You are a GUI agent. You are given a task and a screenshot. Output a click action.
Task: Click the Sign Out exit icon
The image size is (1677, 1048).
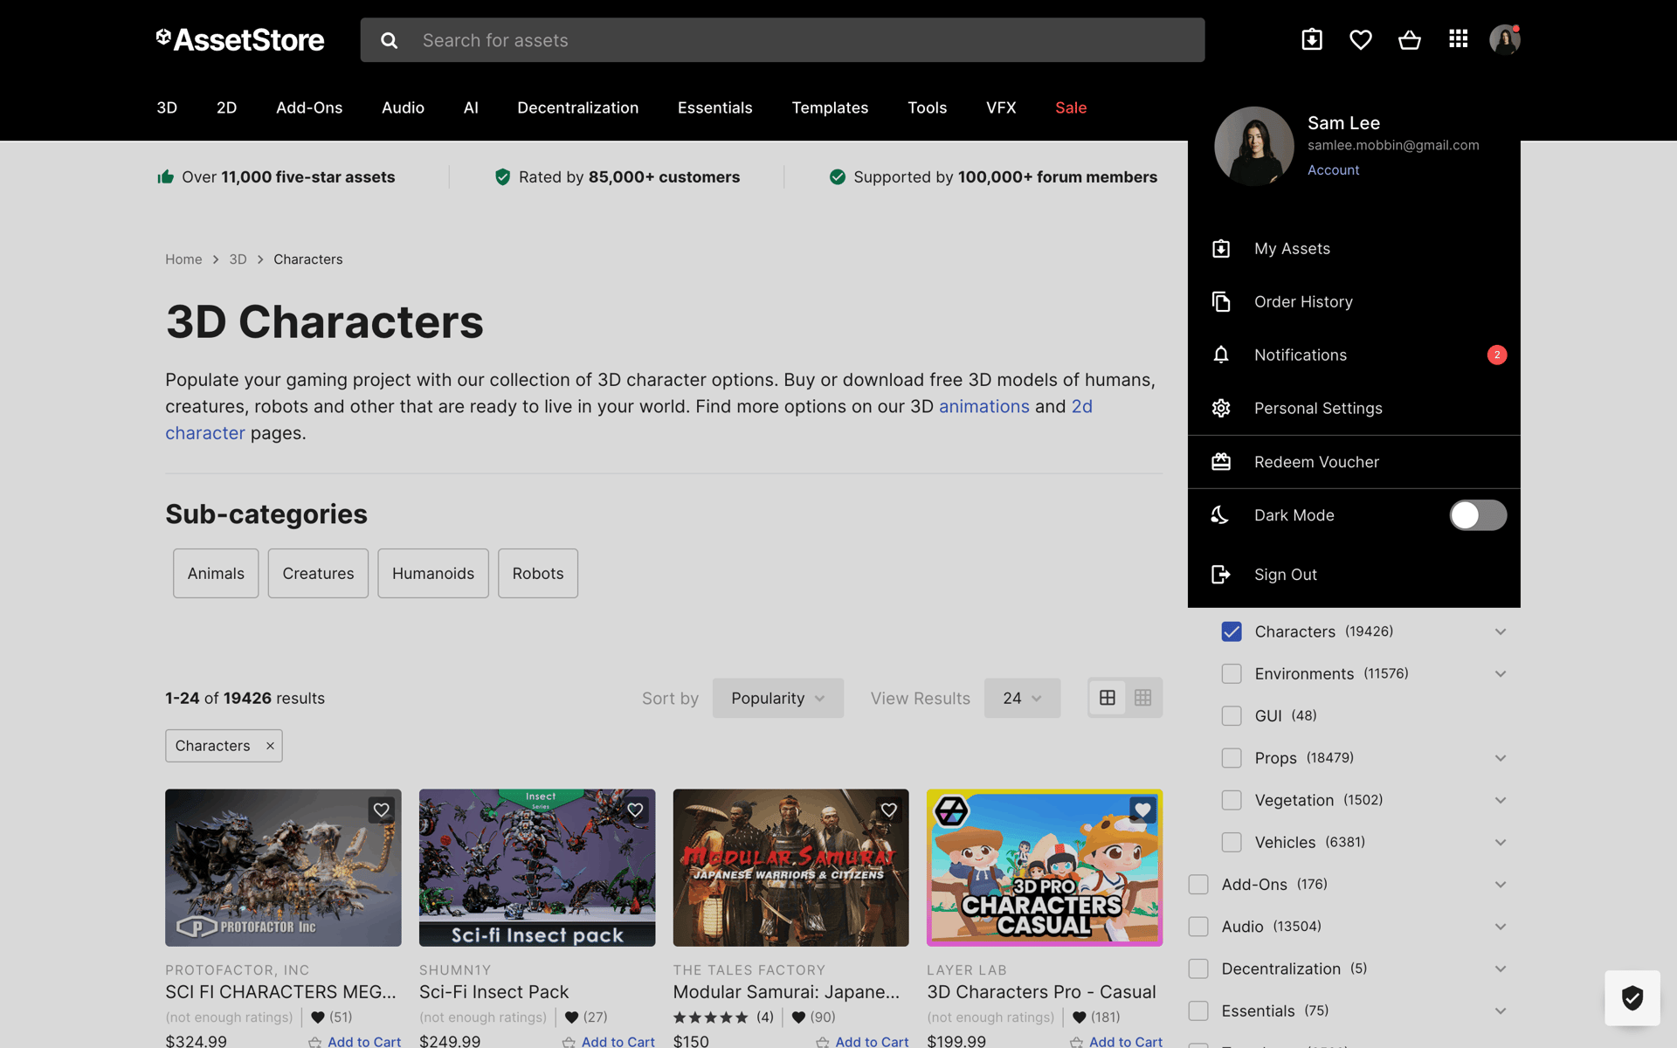click(1221, 574)
